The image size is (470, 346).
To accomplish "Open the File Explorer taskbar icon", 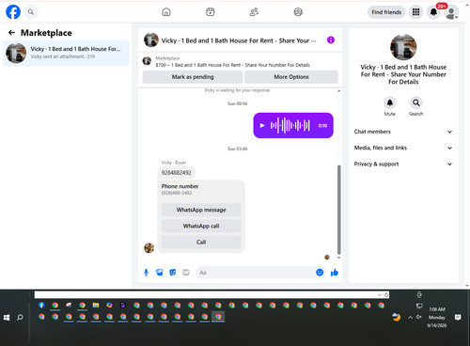I will coord(96,305).
